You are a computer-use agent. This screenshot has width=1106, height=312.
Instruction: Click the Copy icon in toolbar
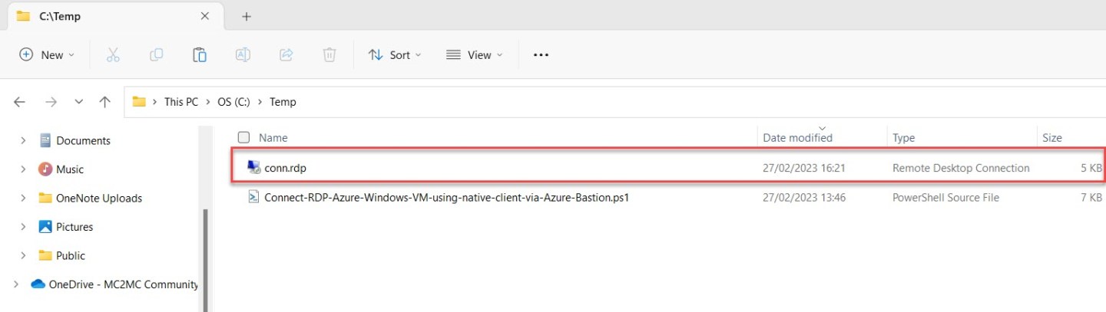pos(156,54)
